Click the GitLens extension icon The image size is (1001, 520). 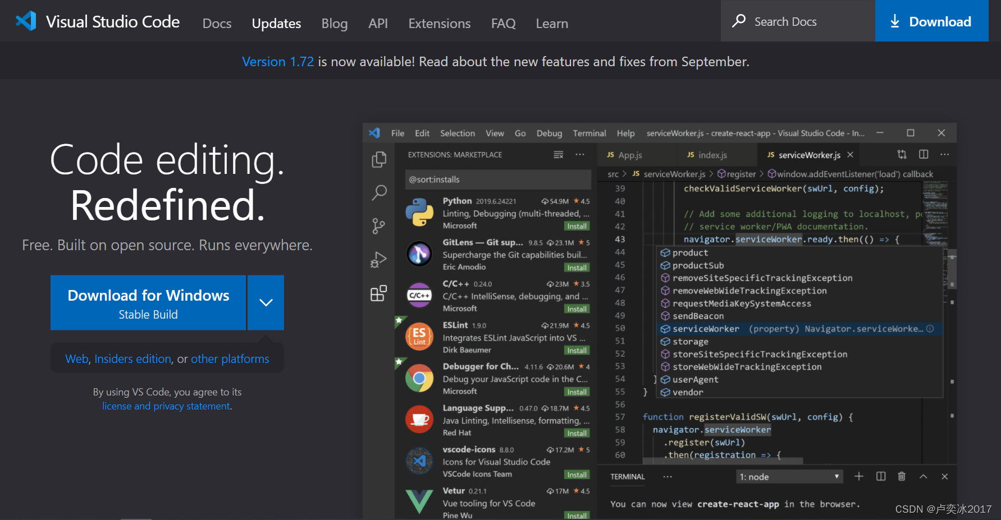tap(419, 254)
